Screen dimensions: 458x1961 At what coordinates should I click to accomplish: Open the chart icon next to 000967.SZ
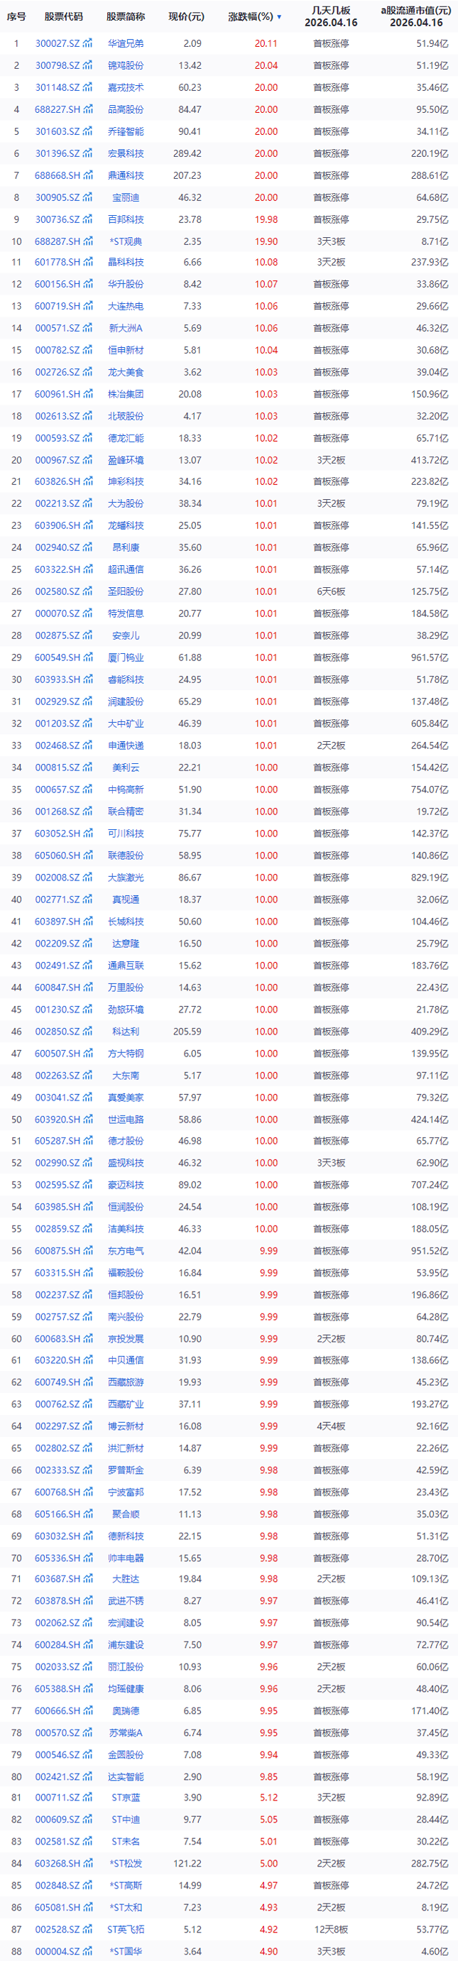click(87, 460)
